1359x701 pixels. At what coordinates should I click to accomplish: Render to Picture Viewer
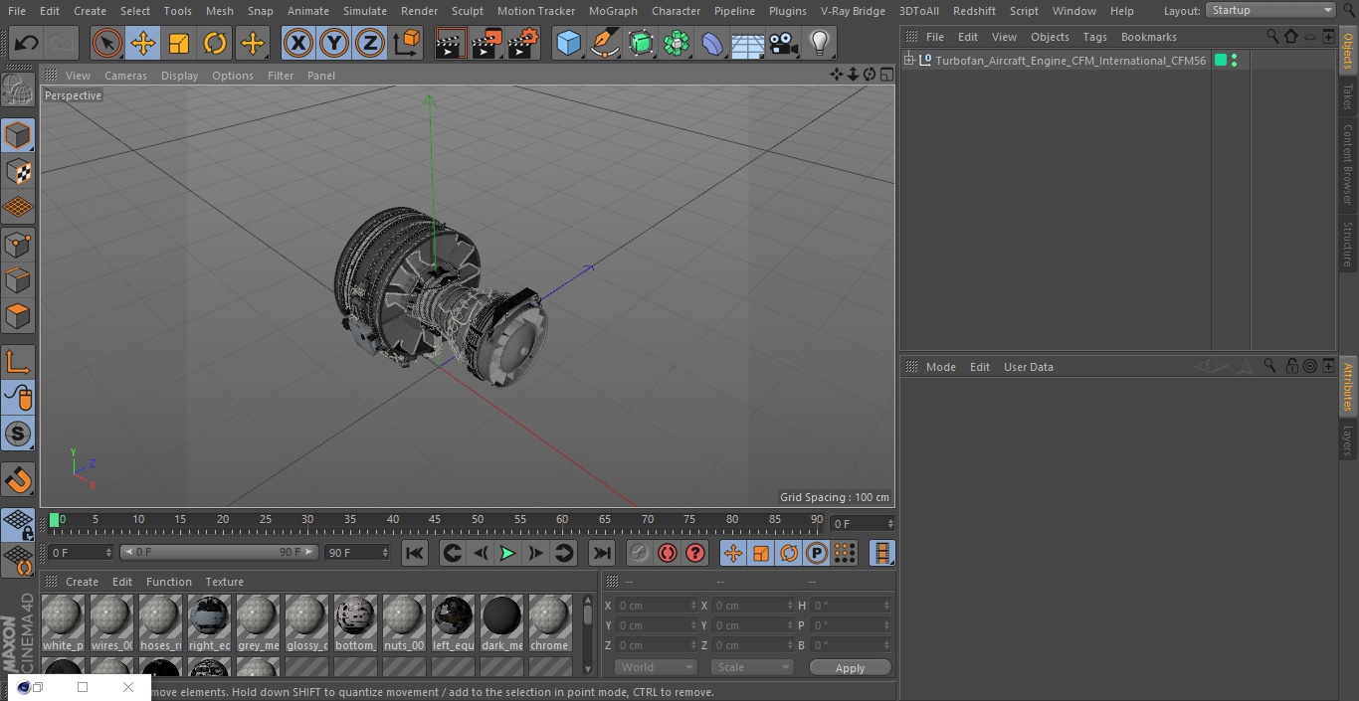pyautogui.click(x=486, y=43)
